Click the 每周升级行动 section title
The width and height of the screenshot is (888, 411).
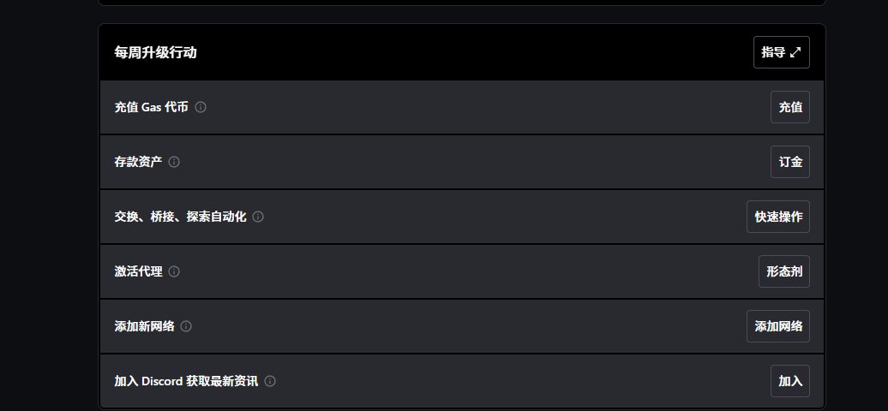pos(156,52)
